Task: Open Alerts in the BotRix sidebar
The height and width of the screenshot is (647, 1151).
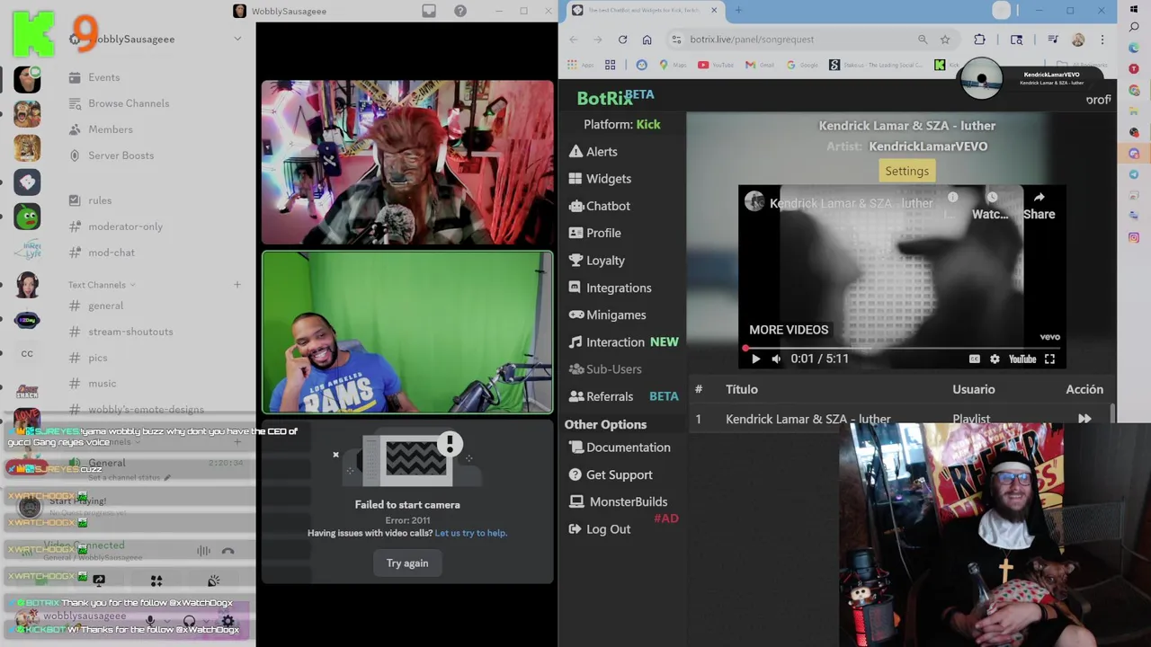Action: [593, 152]
